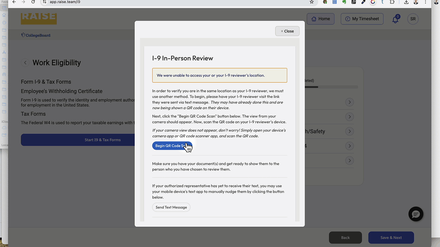440x247 pixels.
Task: Expand the first checklist row chevron
Action: click(x=350, y=102)
